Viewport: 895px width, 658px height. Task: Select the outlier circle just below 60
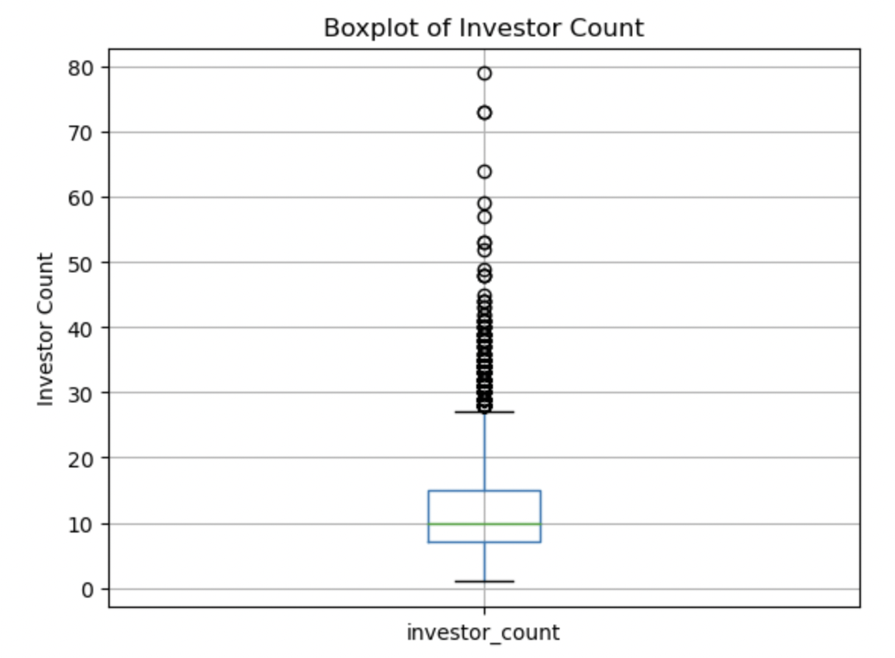484,204
